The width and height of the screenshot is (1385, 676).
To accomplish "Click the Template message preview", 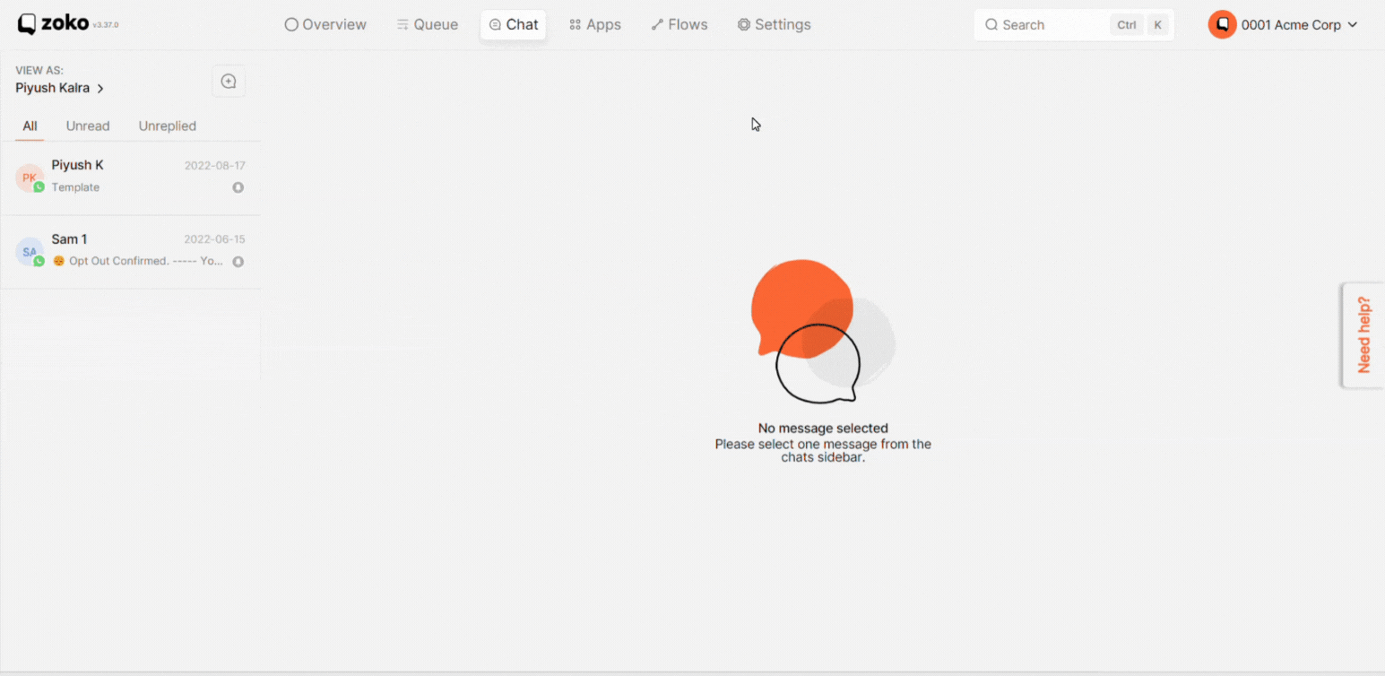I will tap(75, 187).
